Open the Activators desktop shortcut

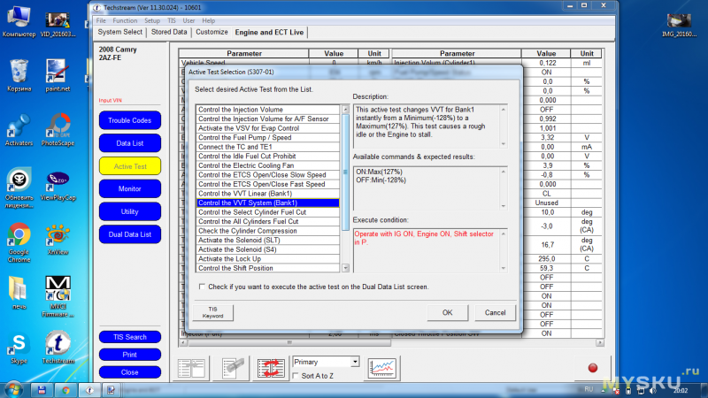pos(19,130)
